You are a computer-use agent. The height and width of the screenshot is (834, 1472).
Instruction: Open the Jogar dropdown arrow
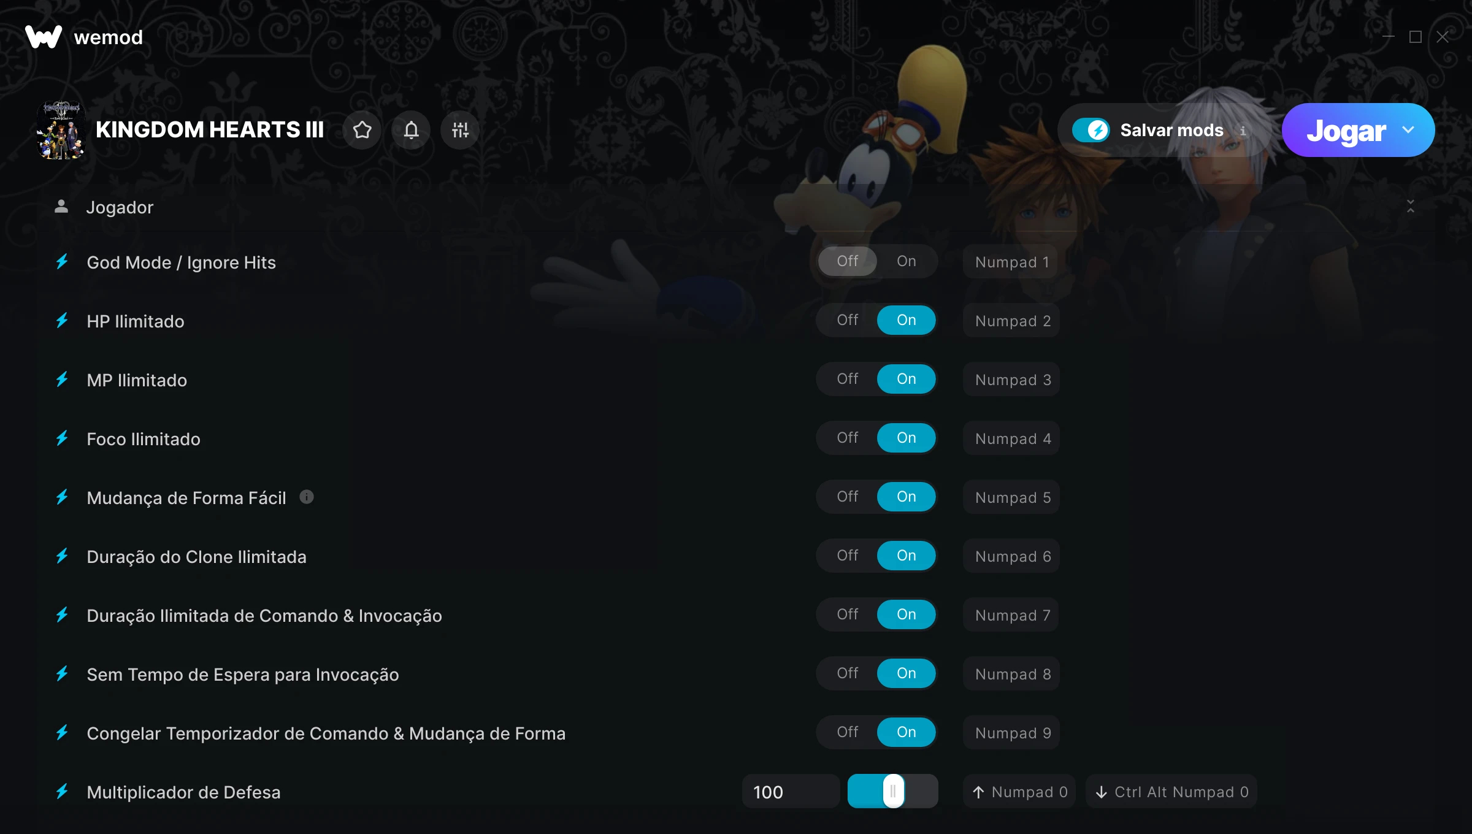click(1408, 130)
